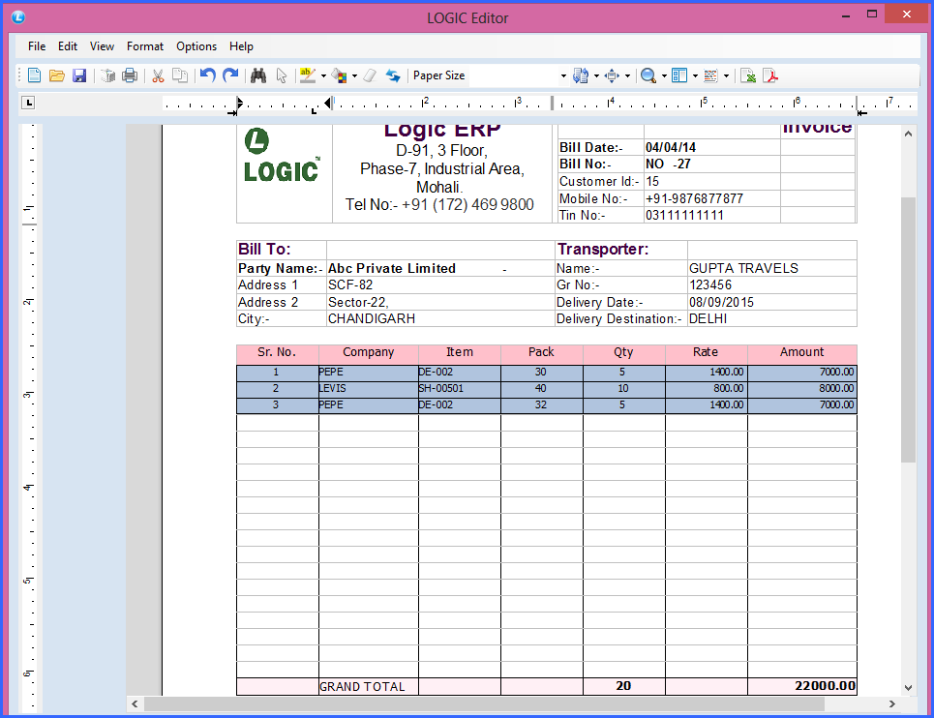Click the refresh blue arrows icon
Screen dimensions: 934x718
(x=393, y=75)
